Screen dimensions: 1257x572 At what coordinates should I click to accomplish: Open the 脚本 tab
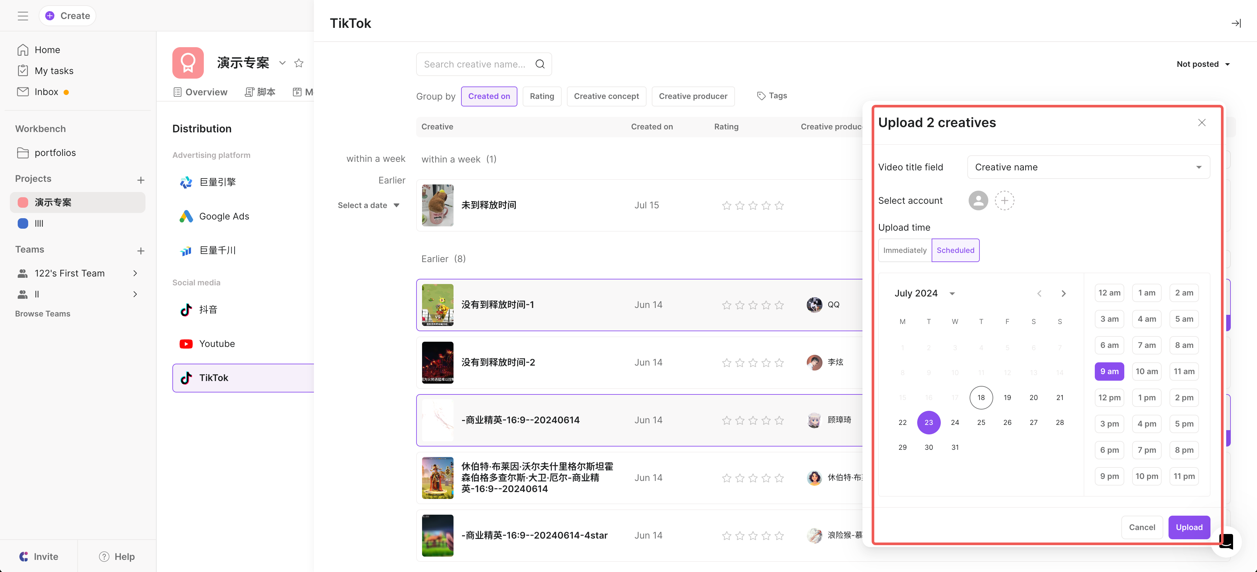tap(260, 92)
